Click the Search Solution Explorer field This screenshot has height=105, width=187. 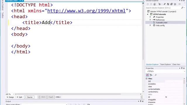(163, 8)
